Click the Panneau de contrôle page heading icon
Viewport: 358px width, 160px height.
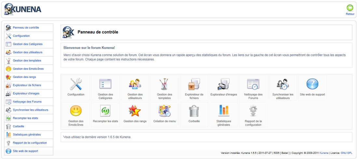[x=68, y=32]
